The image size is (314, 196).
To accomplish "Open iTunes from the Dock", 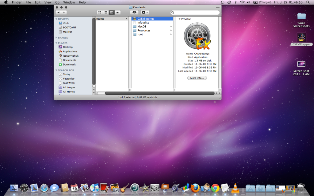I will pos(95,188).
